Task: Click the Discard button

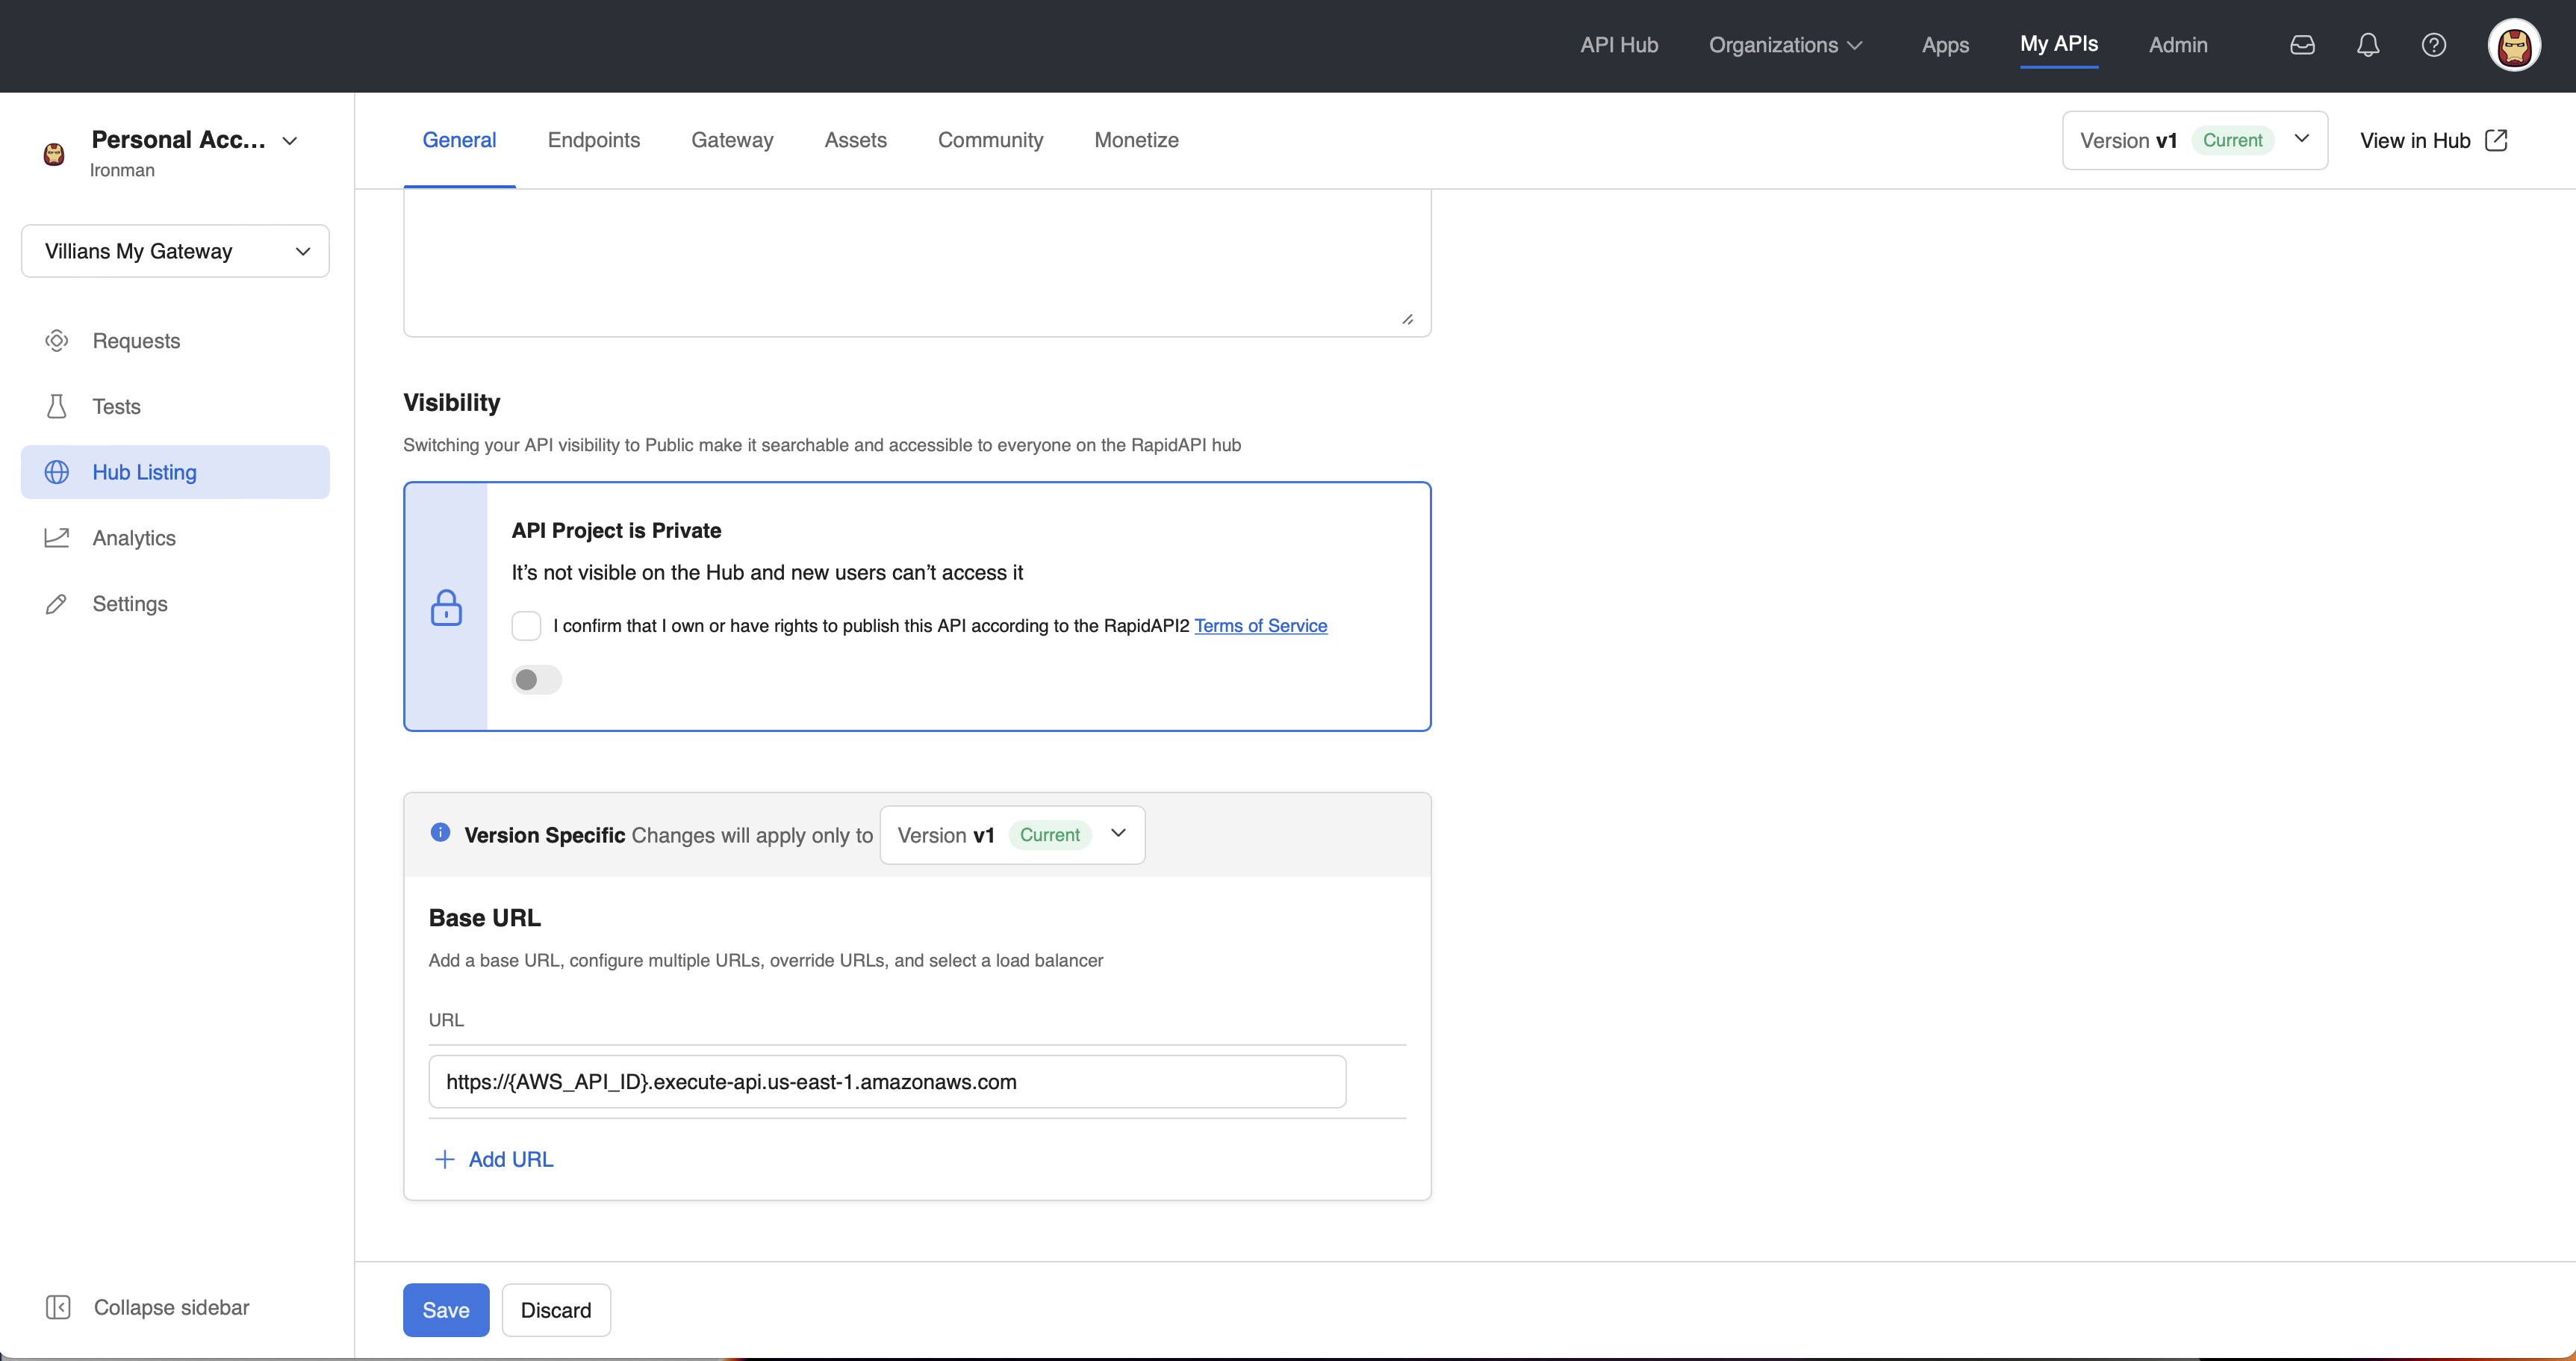Action: click(x=556, y=1310)
